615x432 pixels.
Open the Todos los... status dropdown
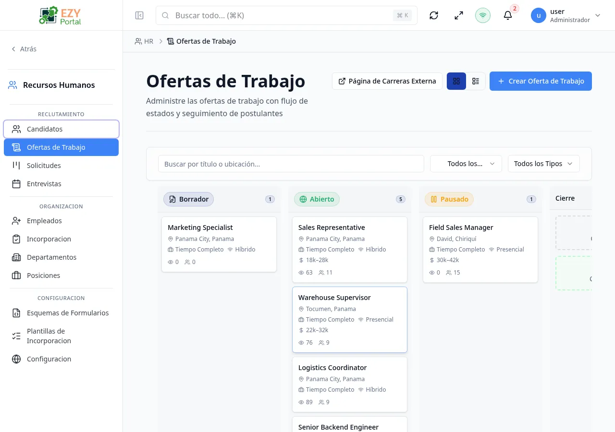pyautogui.click(x=466, y=164)
